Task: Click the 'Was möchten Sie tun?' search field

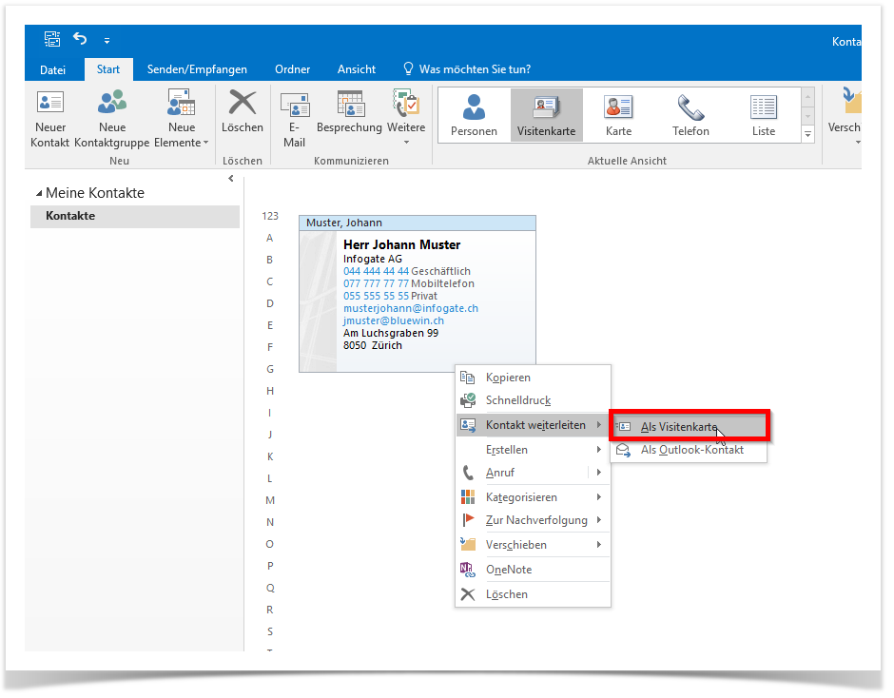Action: (468, 69)
